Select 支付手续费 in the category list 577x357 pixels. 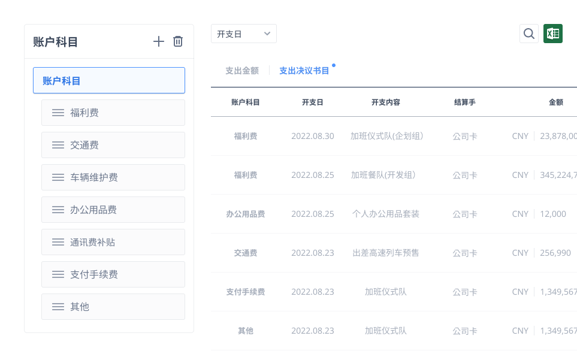click(94, 274)
